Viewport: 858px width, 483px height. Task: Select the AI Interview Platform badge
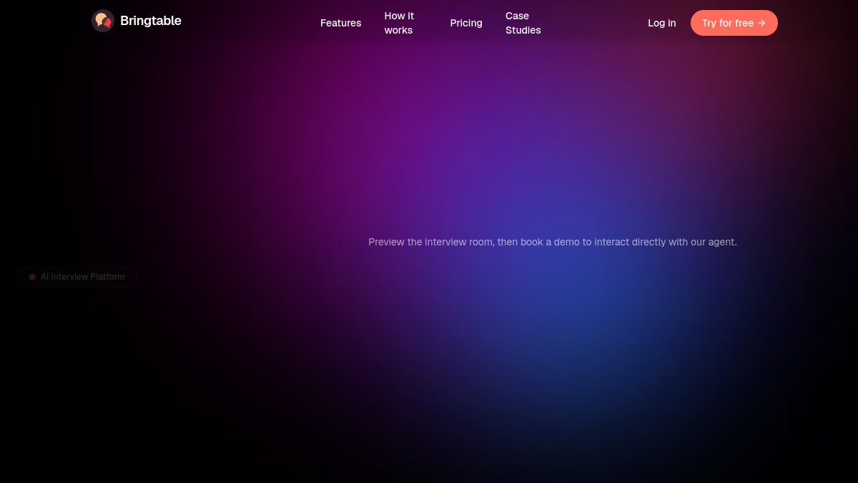tap(77, 277)
